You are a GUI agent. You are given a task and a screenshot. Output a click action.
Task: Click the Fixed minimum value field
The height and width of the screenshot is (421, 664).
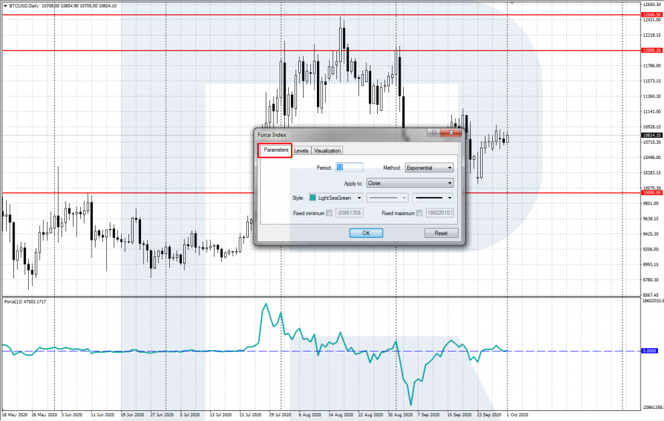348,213
